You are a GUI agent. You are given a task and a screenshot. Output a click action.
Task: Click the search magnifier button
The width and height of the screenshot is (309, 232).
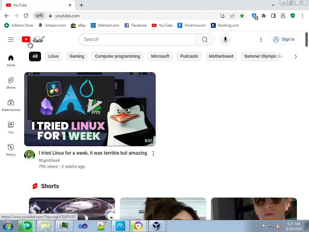(205, 40)
